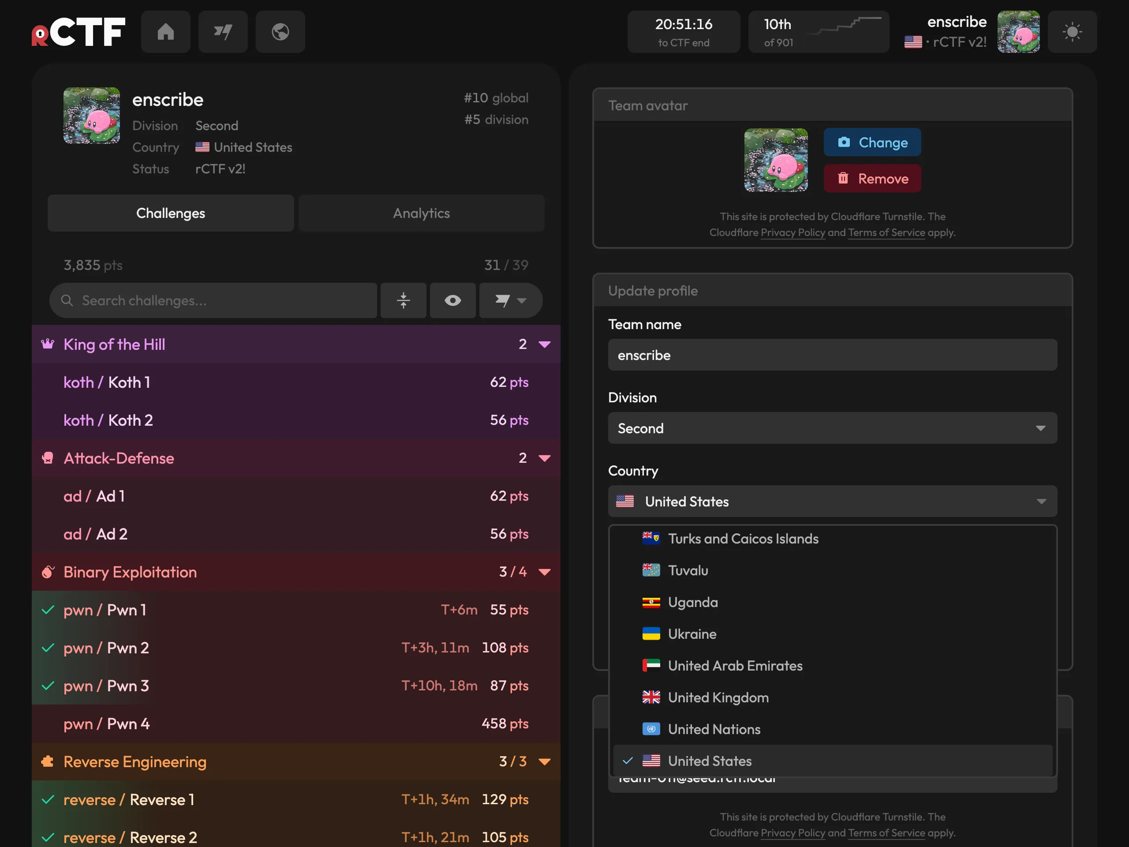
Task: Collapse all categories with the collapse icon
Action: coord(403,300)
